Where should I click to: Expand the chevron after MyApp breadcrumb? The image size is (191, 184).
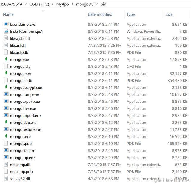click(73, 4)
